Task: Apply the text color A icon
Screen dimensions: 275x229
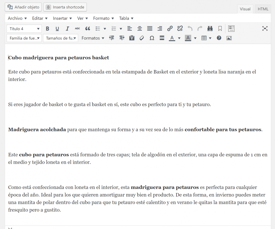Action: 172,38
